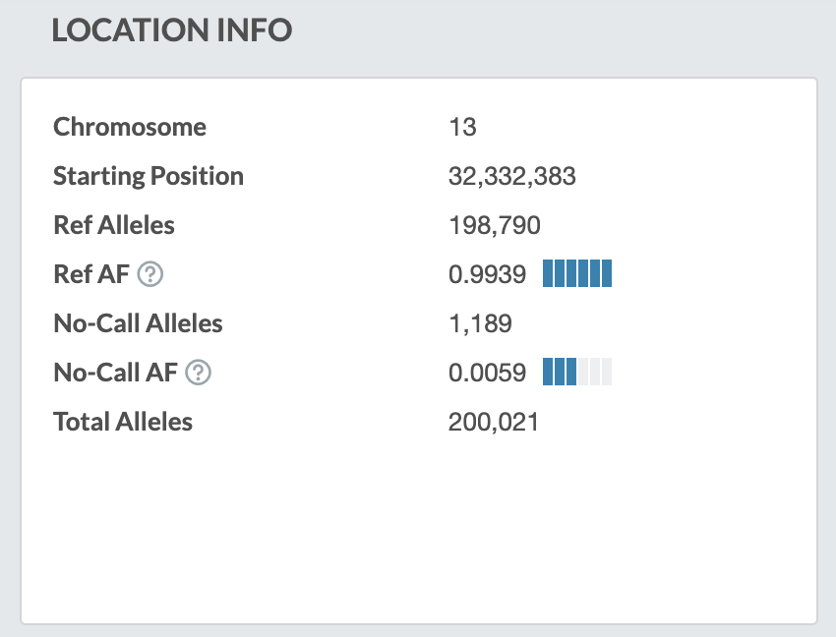Select the Total Alleles count 200,021
The width and height of the screenshot is (836, 637).
(494, 423)
